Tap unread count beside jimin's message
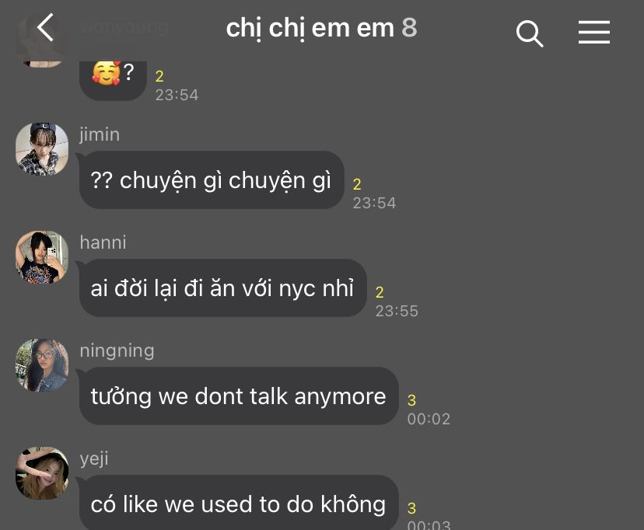644x530 pixels. coord(357,184)
